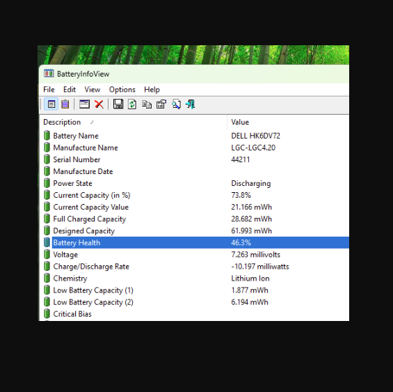Open the Options menu
Viewport: 393px width, 392px height.
(x=122, y=90)
